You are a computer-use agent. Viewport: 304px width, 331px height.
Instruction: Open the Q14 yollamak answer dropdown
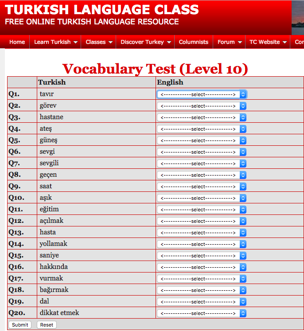pyautogui.click(x=202, y=244)
